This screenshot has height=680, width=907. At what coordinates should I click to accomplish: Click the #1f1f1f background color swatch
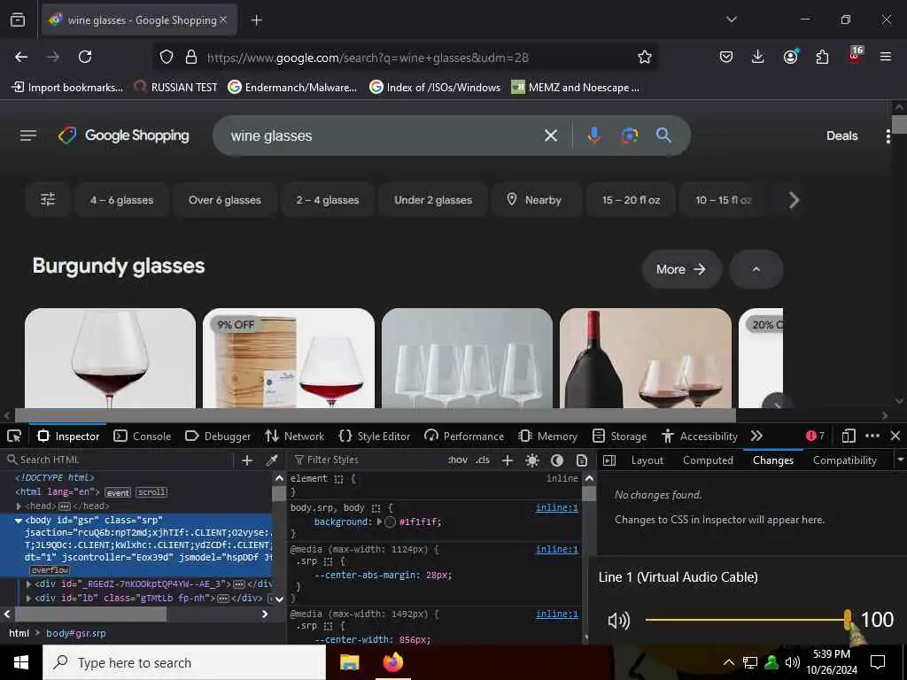tap(390, 522)
